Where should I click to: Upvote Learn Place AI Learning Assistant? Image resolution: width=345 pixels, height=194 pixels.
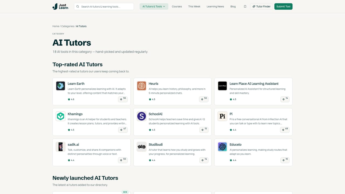(285, 99)
